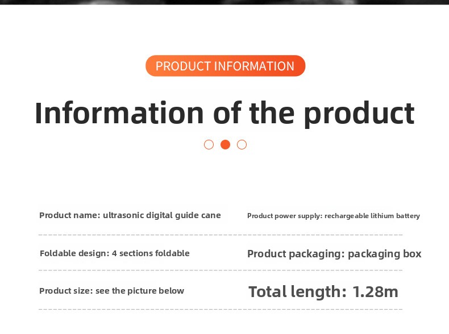Click the 'Product name:' label
Image resolution: width=449 pixels, height=334 pixels.
(69, 215)
